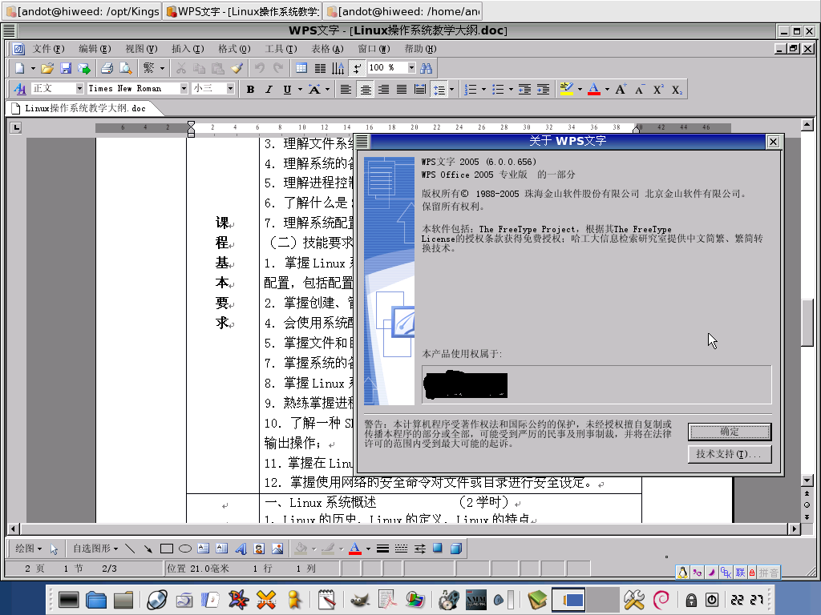
Task: Open the zoom percentage dropdown
Action: [411, 67]
